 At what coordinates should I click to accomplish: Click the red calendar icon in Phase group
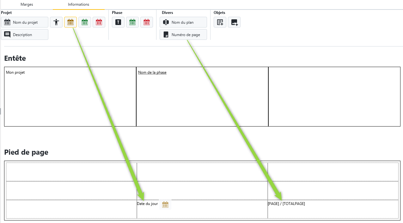click(x=147, y=22)
